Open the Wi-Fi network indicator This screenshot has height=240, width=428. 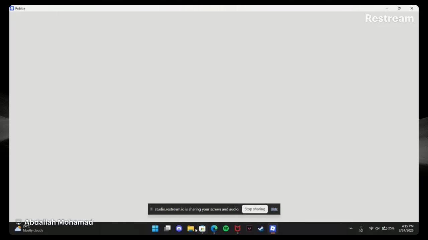click(x=371, y=228)
